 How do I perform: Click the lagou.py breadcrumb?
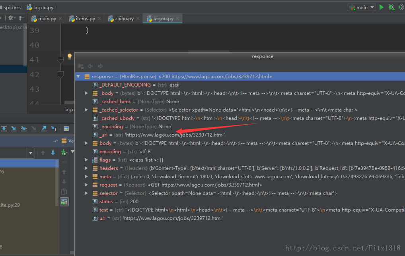point(40,8)
